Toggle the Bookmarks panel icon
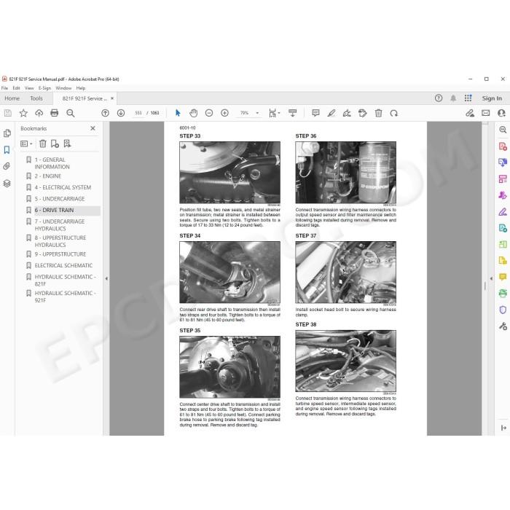This screenshot has height=510, width=510. tap(7, 149)
